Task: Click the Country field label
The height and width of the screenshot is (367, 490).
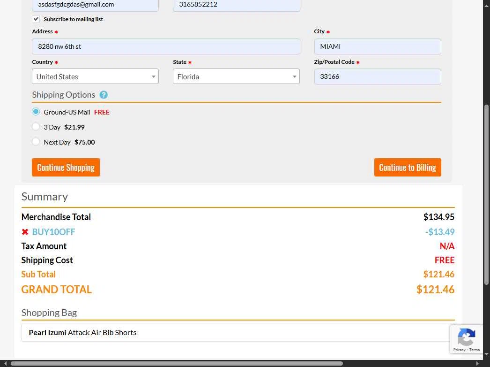Action: 43,62
